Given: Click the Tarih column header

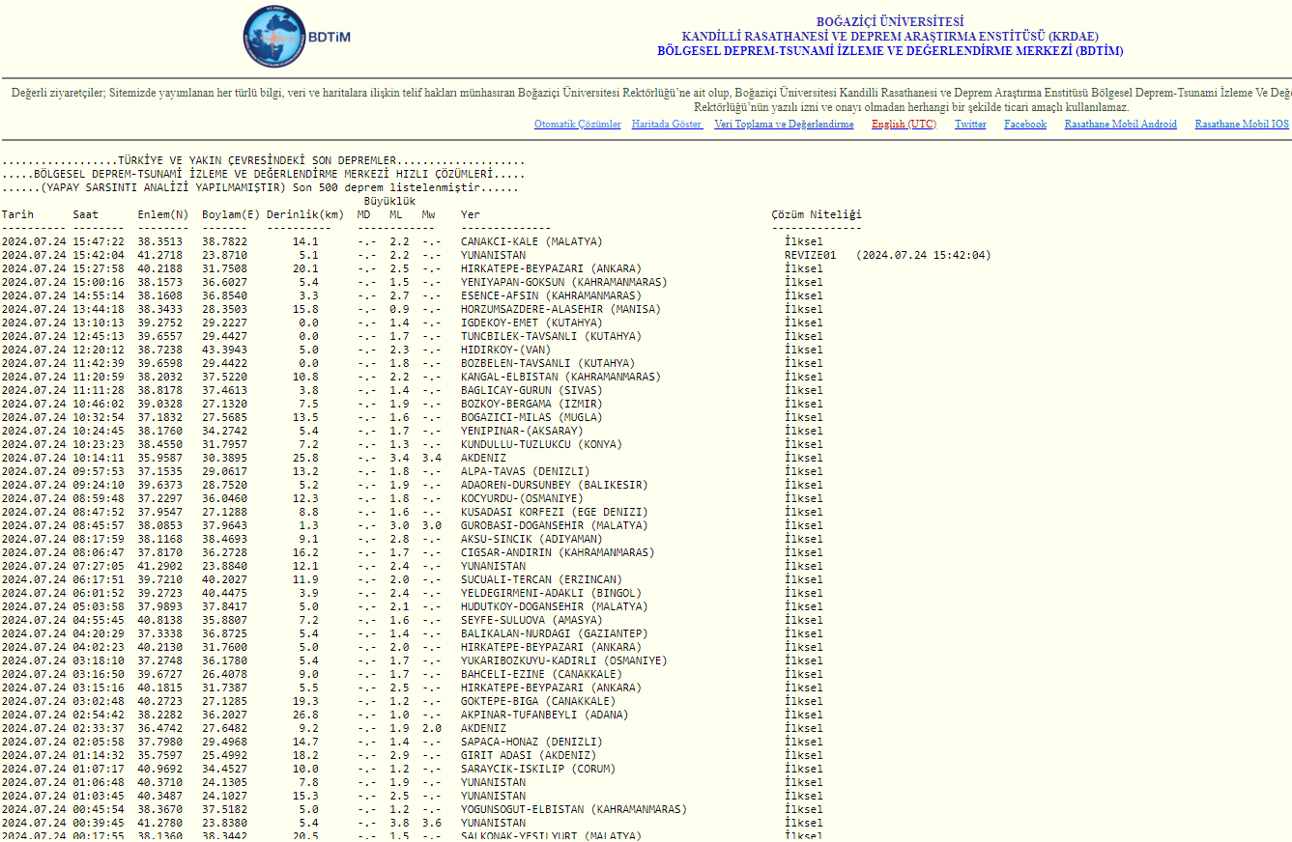Looking at the screenshot, I should 17,214.
